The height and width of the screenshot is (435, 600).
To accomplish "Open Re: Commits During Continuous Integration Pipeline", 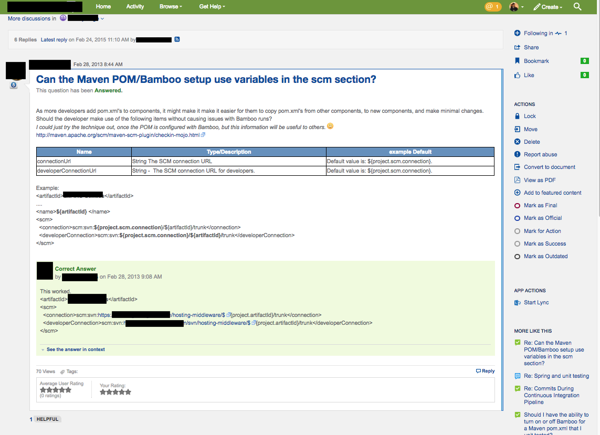I will [x=551, y=395].
